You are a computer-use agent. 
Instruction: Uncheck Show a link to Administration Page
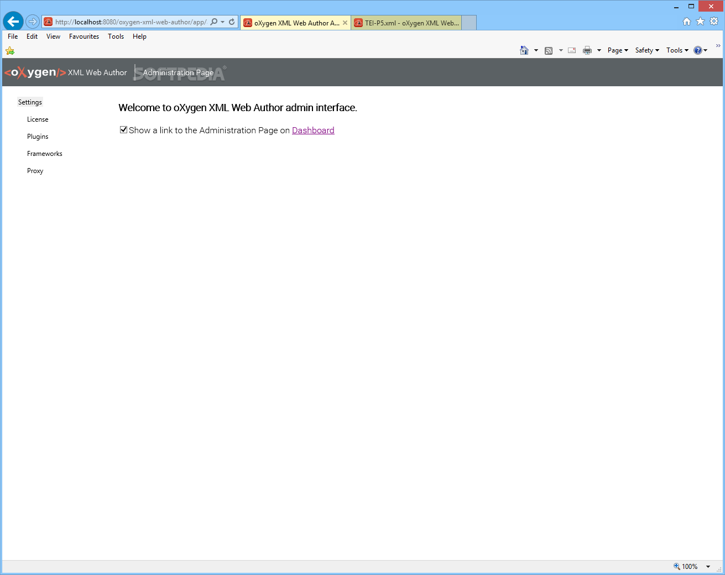(x=123, y=129)
